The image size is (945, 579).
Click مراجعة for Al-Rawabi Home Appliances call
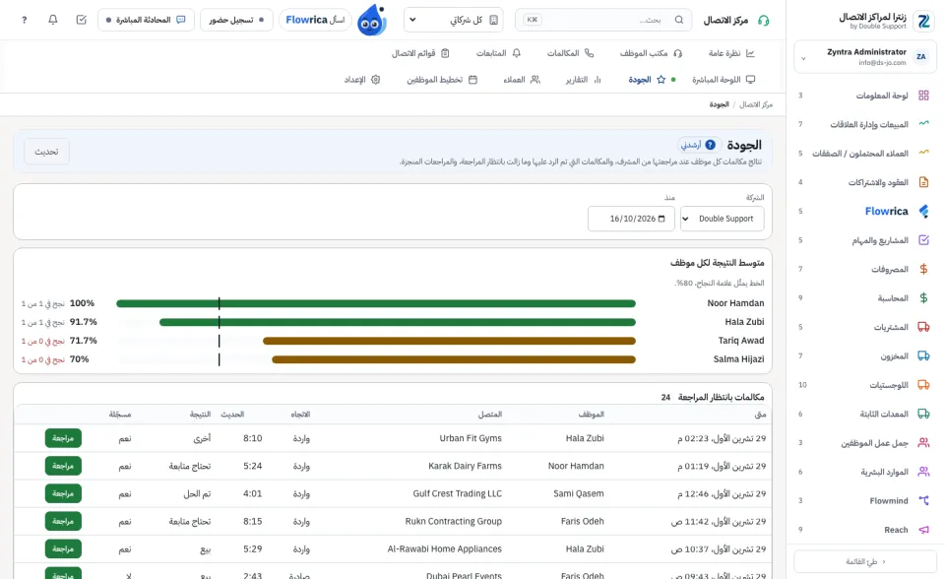pos(63,548)
